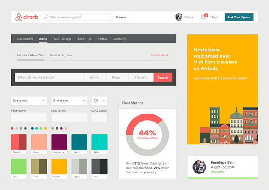Pick the Hackberry purple color swatch
Viewport: 269px width, 190px height.
click(59, 142)
